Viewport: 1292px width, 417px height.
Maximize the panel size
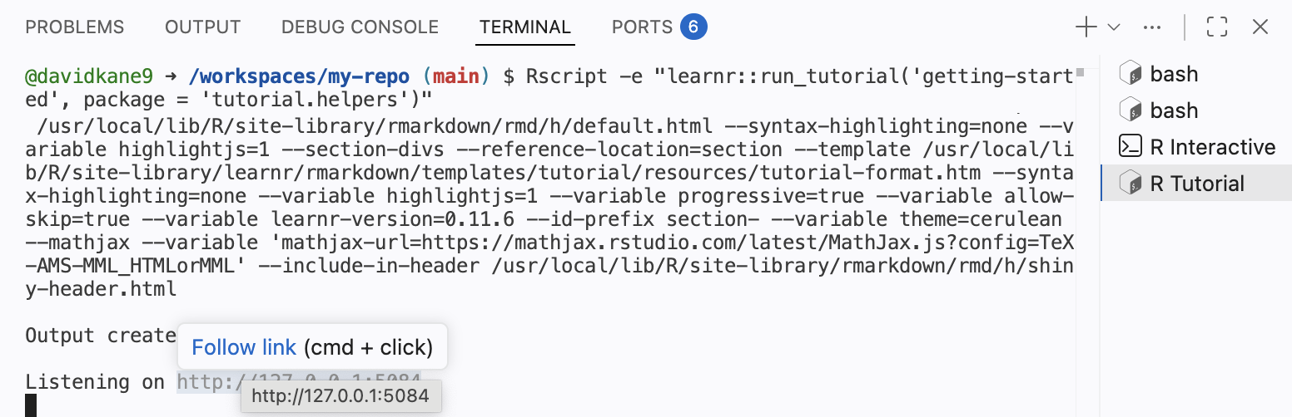[1217, 27]
